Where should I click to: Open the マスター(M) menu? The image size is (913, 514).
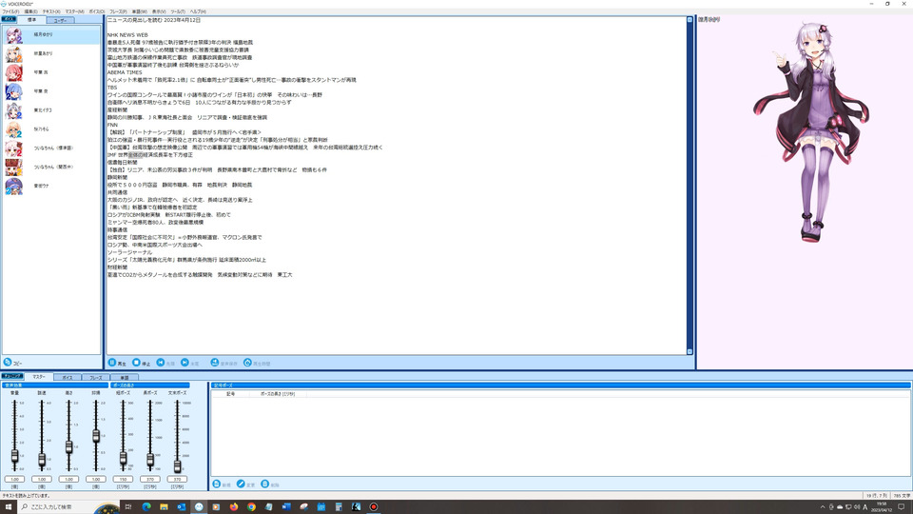[74, 11]
